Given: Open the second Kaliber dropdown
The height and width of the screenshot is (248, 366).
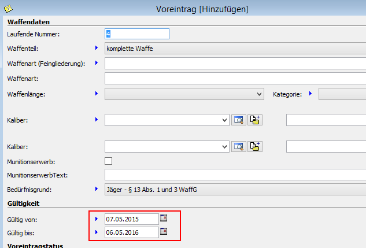Looking at the screenshot, I should 225,146.
